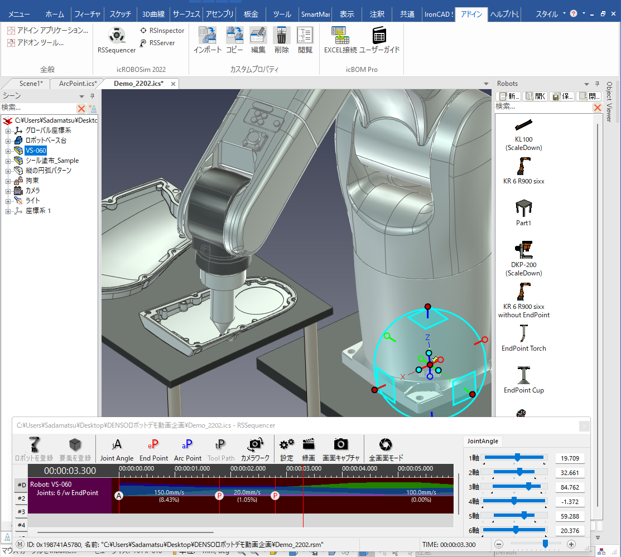The height and width of the screenshot is (557, 621).
Task: Toggle the シーン panel auto-hide pin
Action: 93,96
